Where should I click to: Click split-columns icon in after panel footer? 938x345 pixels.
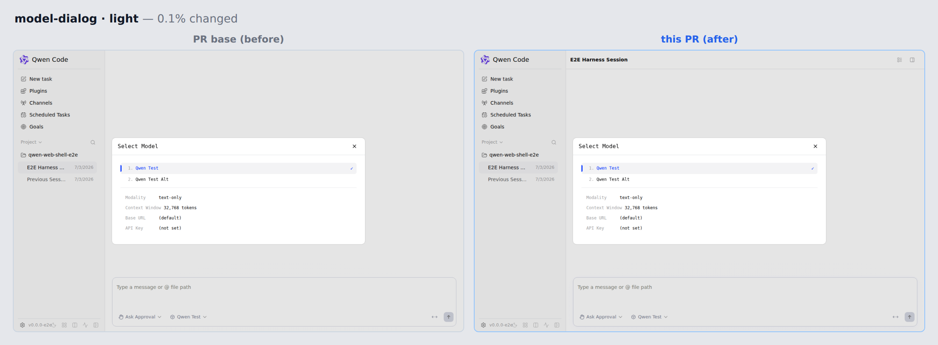pos(536,325)
